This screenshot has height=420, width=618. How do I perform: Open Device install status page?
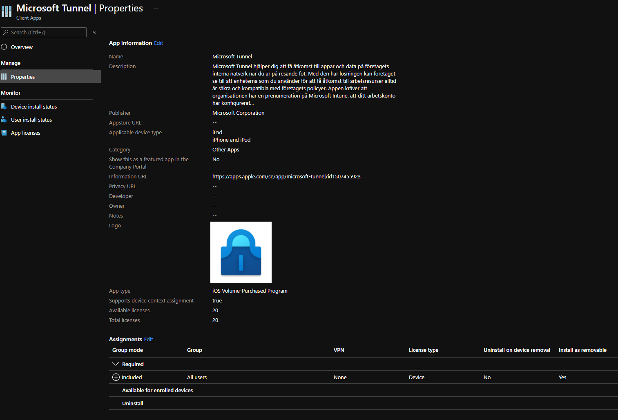click(34, 107)
